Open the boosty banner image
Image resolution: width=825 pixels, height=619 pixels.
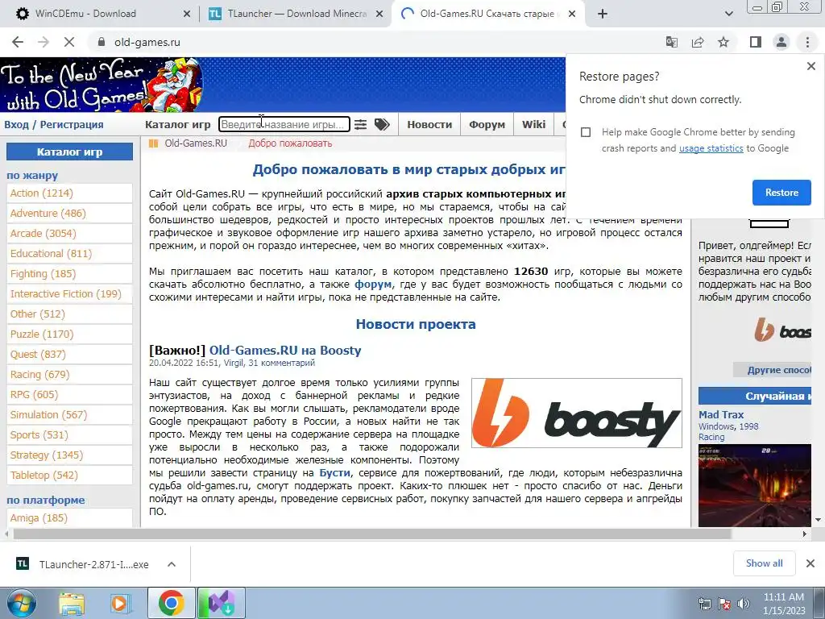tap(577, 413)
